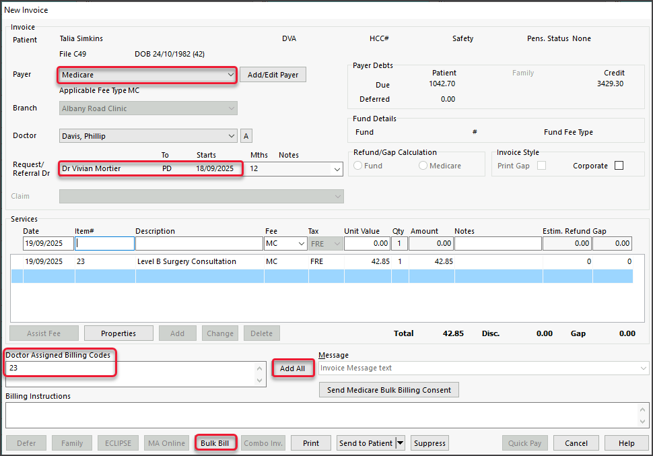Select the Level B Surgery Consultation row
Image resolution: width=653 pixels, height=456 pixels.
point(186,261)
